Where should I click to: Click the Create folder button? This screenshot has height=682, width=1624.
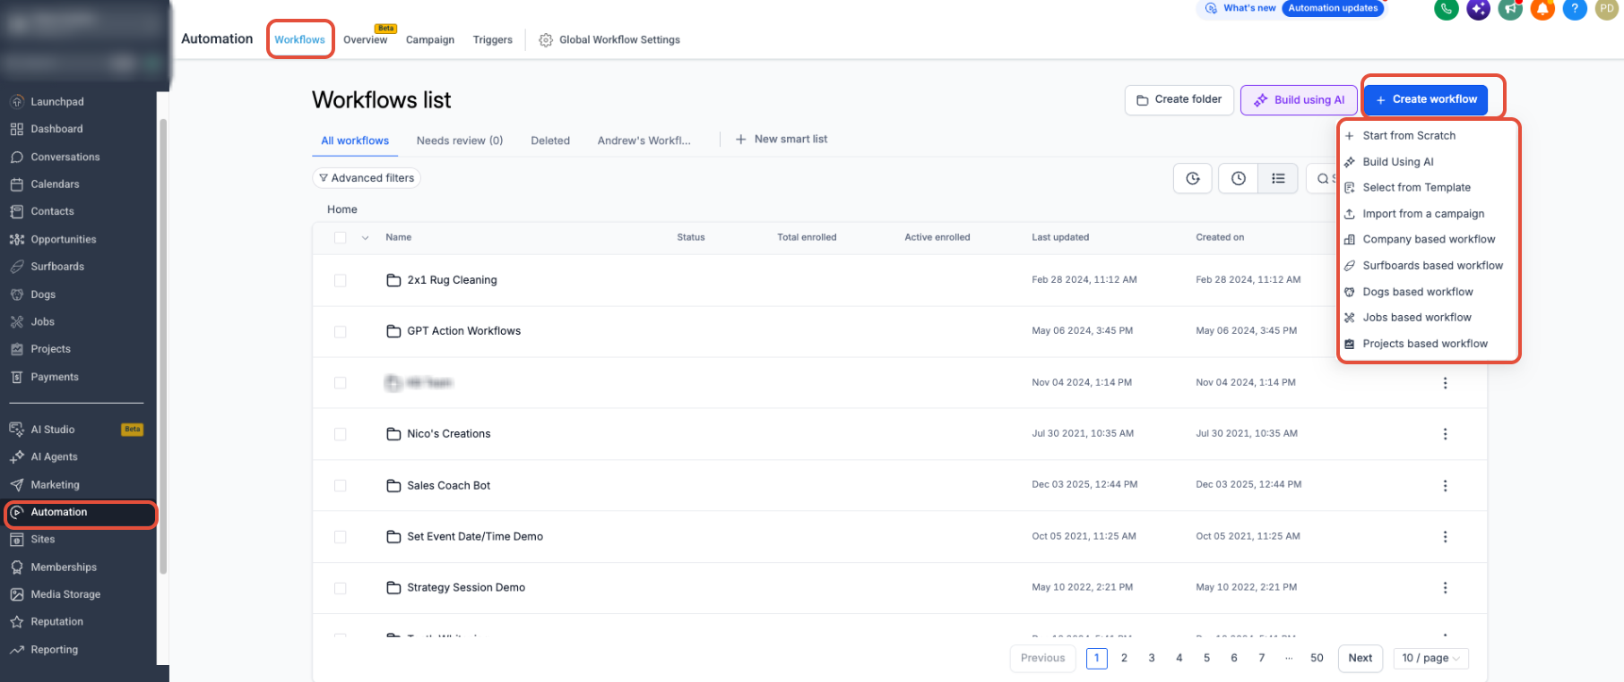pos(1179,100)
